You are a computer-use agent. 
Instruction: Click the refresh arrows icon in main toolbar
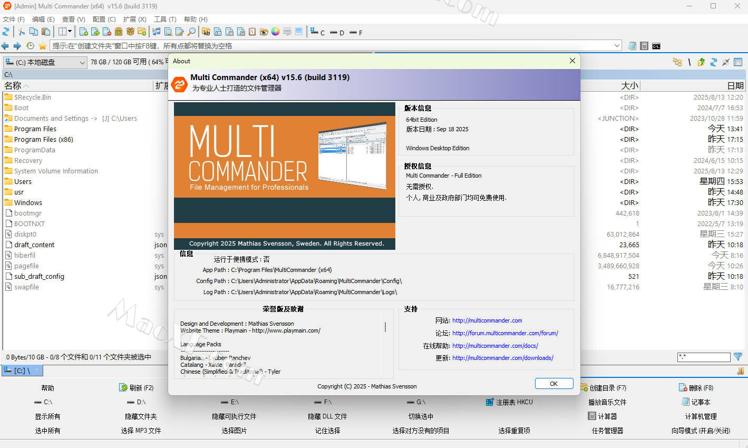6,32
